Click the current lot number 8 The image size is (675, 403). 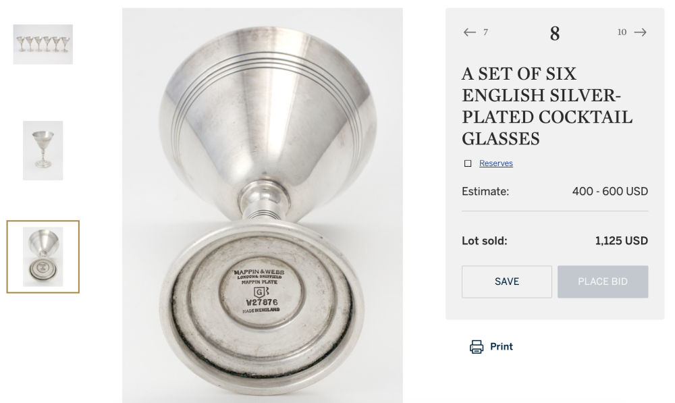tap(555, 34)
